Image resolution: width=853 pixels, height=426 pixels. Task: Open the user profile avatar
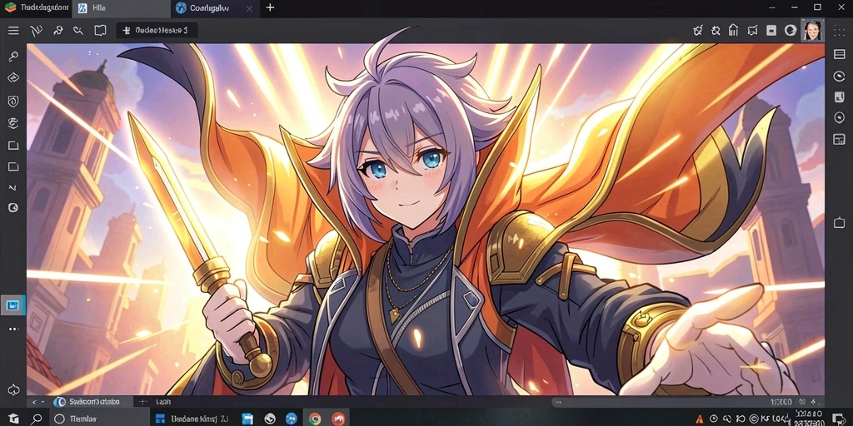point(812,31)
